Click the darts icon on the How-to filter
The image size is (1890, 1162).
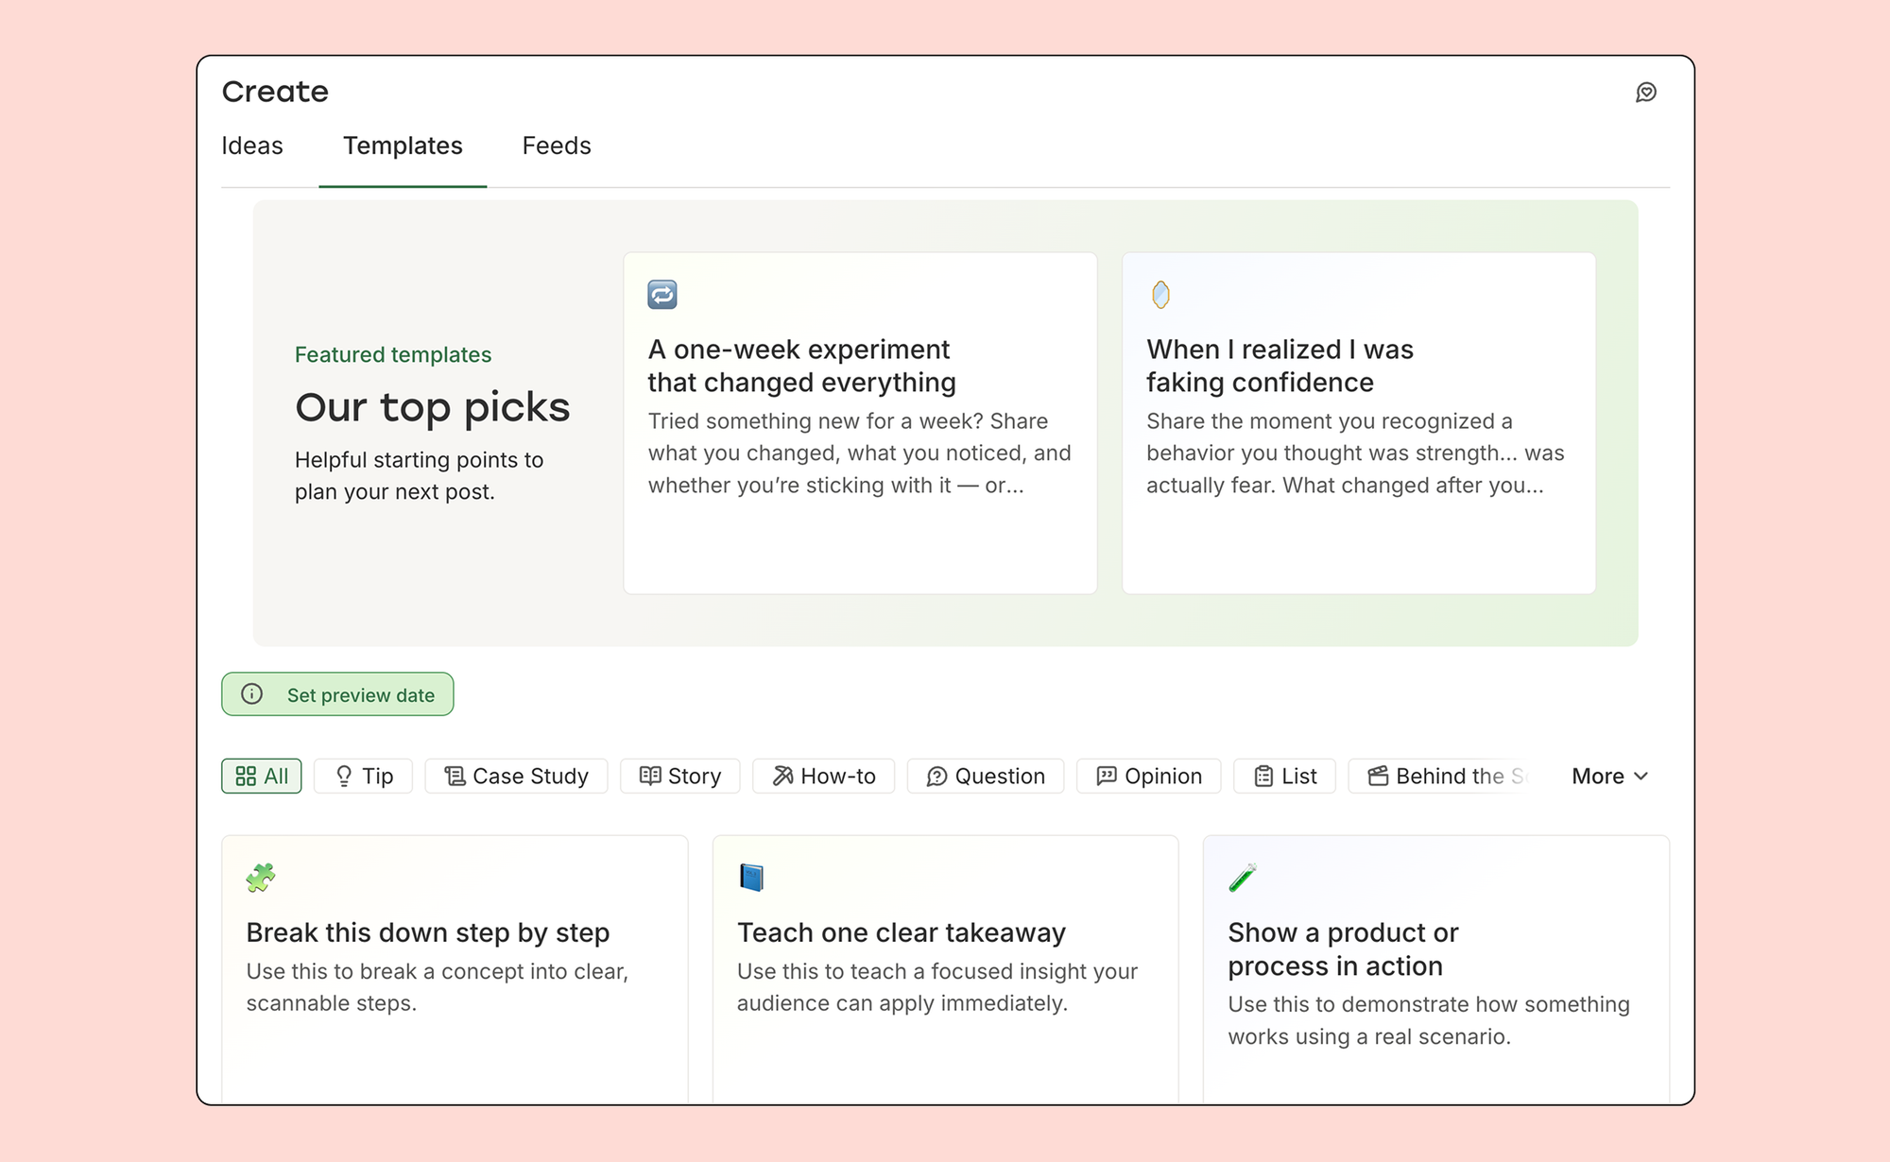point(782,776)
